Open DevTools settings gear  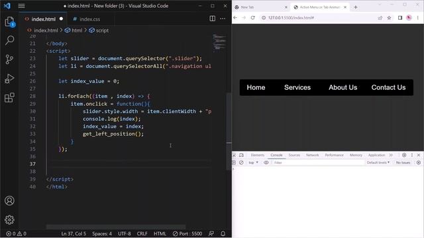coord(404,155)
